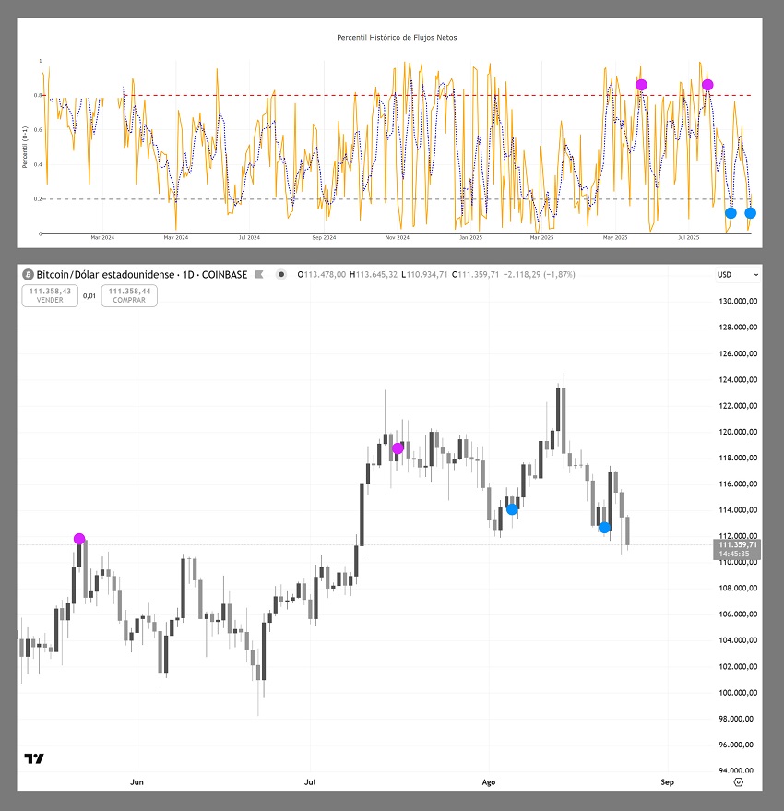Click the May 2025 label on the upper chart

(615, 238)
